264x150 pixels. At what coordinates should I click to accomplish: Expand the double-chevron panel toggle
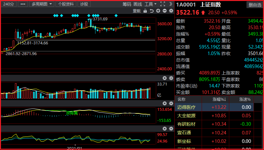coord(171,4)
